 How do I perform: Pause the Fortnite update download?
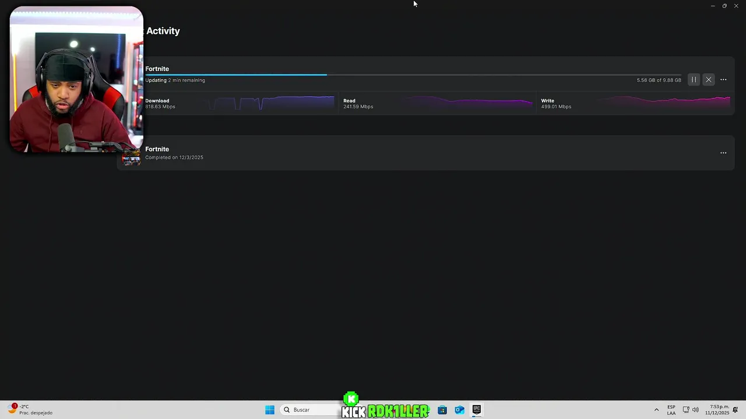pyautogui.click(x=694, y=80)
